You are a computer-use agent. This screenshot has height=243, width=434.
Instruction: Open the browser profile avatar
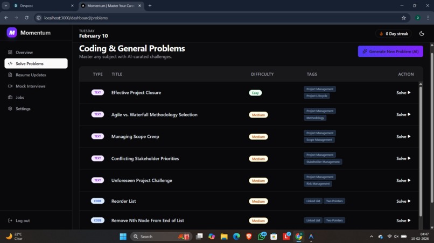(x=418, y=18)
